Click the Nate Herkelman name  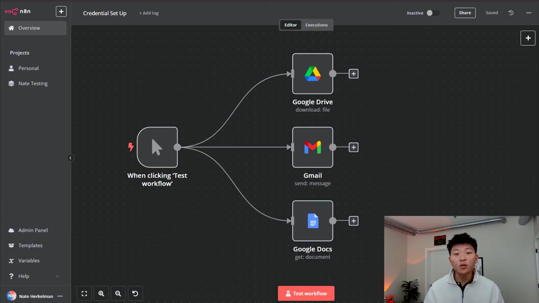tap(36, 296)
